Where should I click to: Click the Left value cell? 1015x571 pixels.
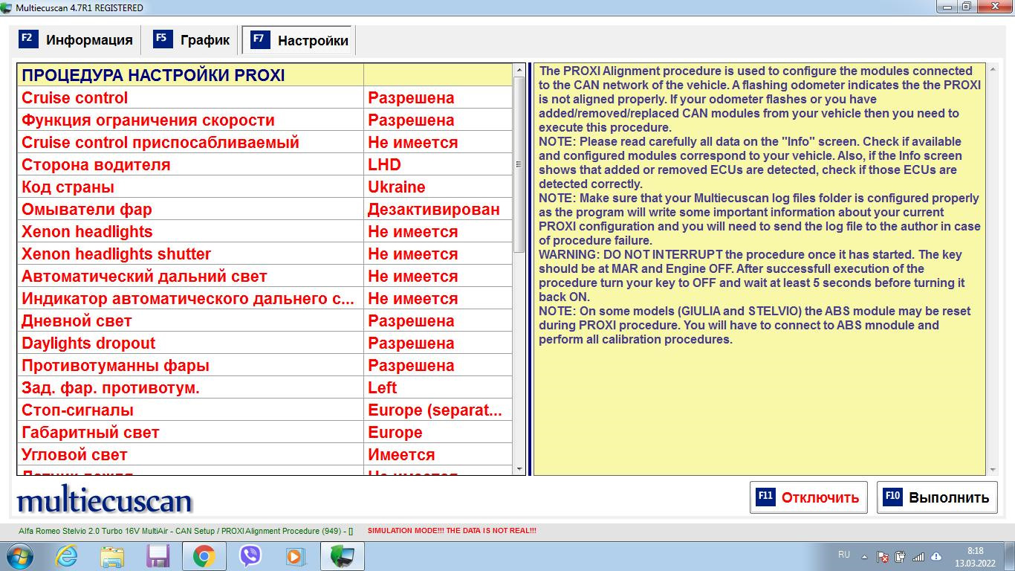click(x=438, y=387)
